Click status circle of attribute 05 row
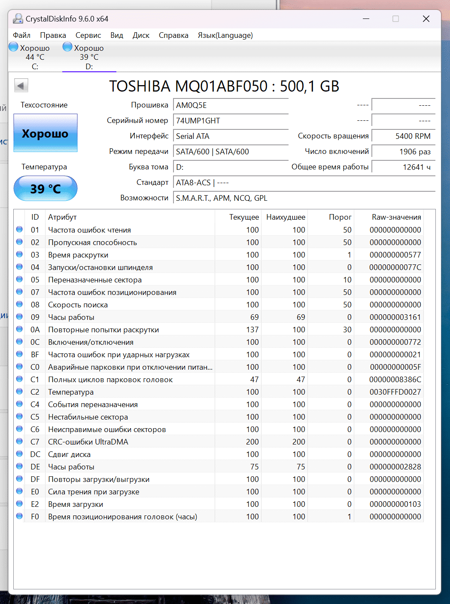Image resolution: width=450 pixels, height=604 pixels. 19,279
